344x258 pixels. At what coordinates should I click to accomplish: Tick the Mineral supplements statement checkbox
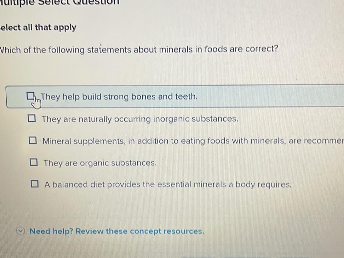[33, 140]
